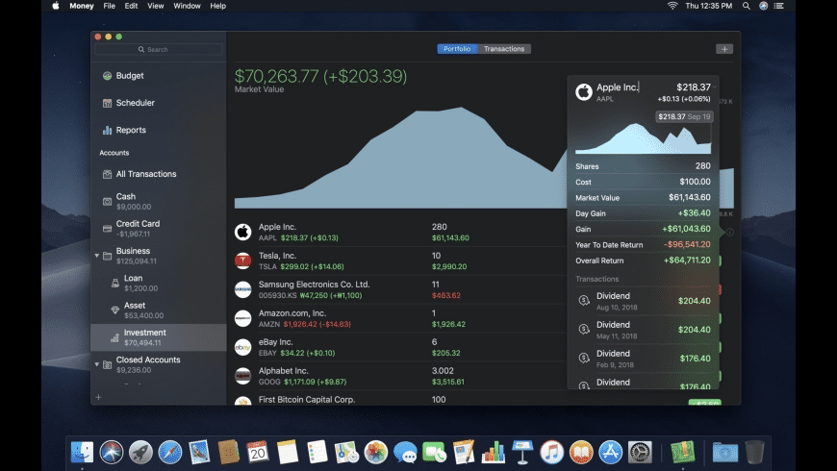The height and width of the screenshot is (471, 837).
Task: Select the Alphabet Inc. holding row
Action: tap(400, 376)
